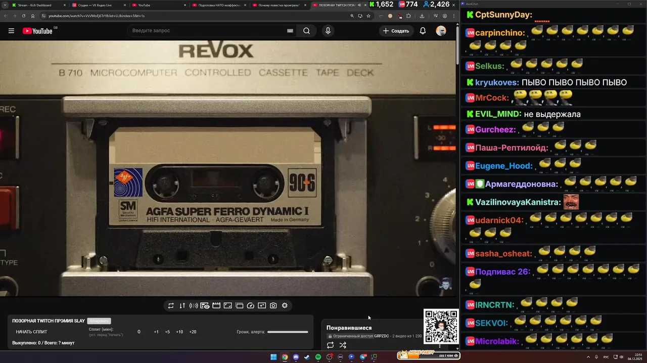The image size is (647, 363).
Task: Toggle playlist shuffle in Понравившиеся panel
Action: point(343,345)
